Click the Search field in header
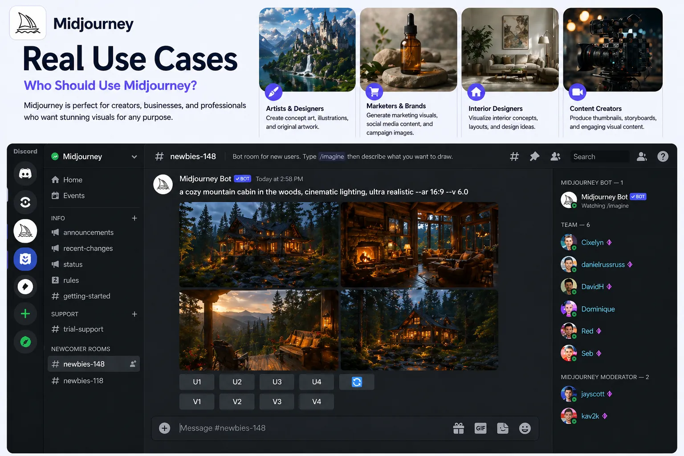The image size is (684, 456). [600, 156]
